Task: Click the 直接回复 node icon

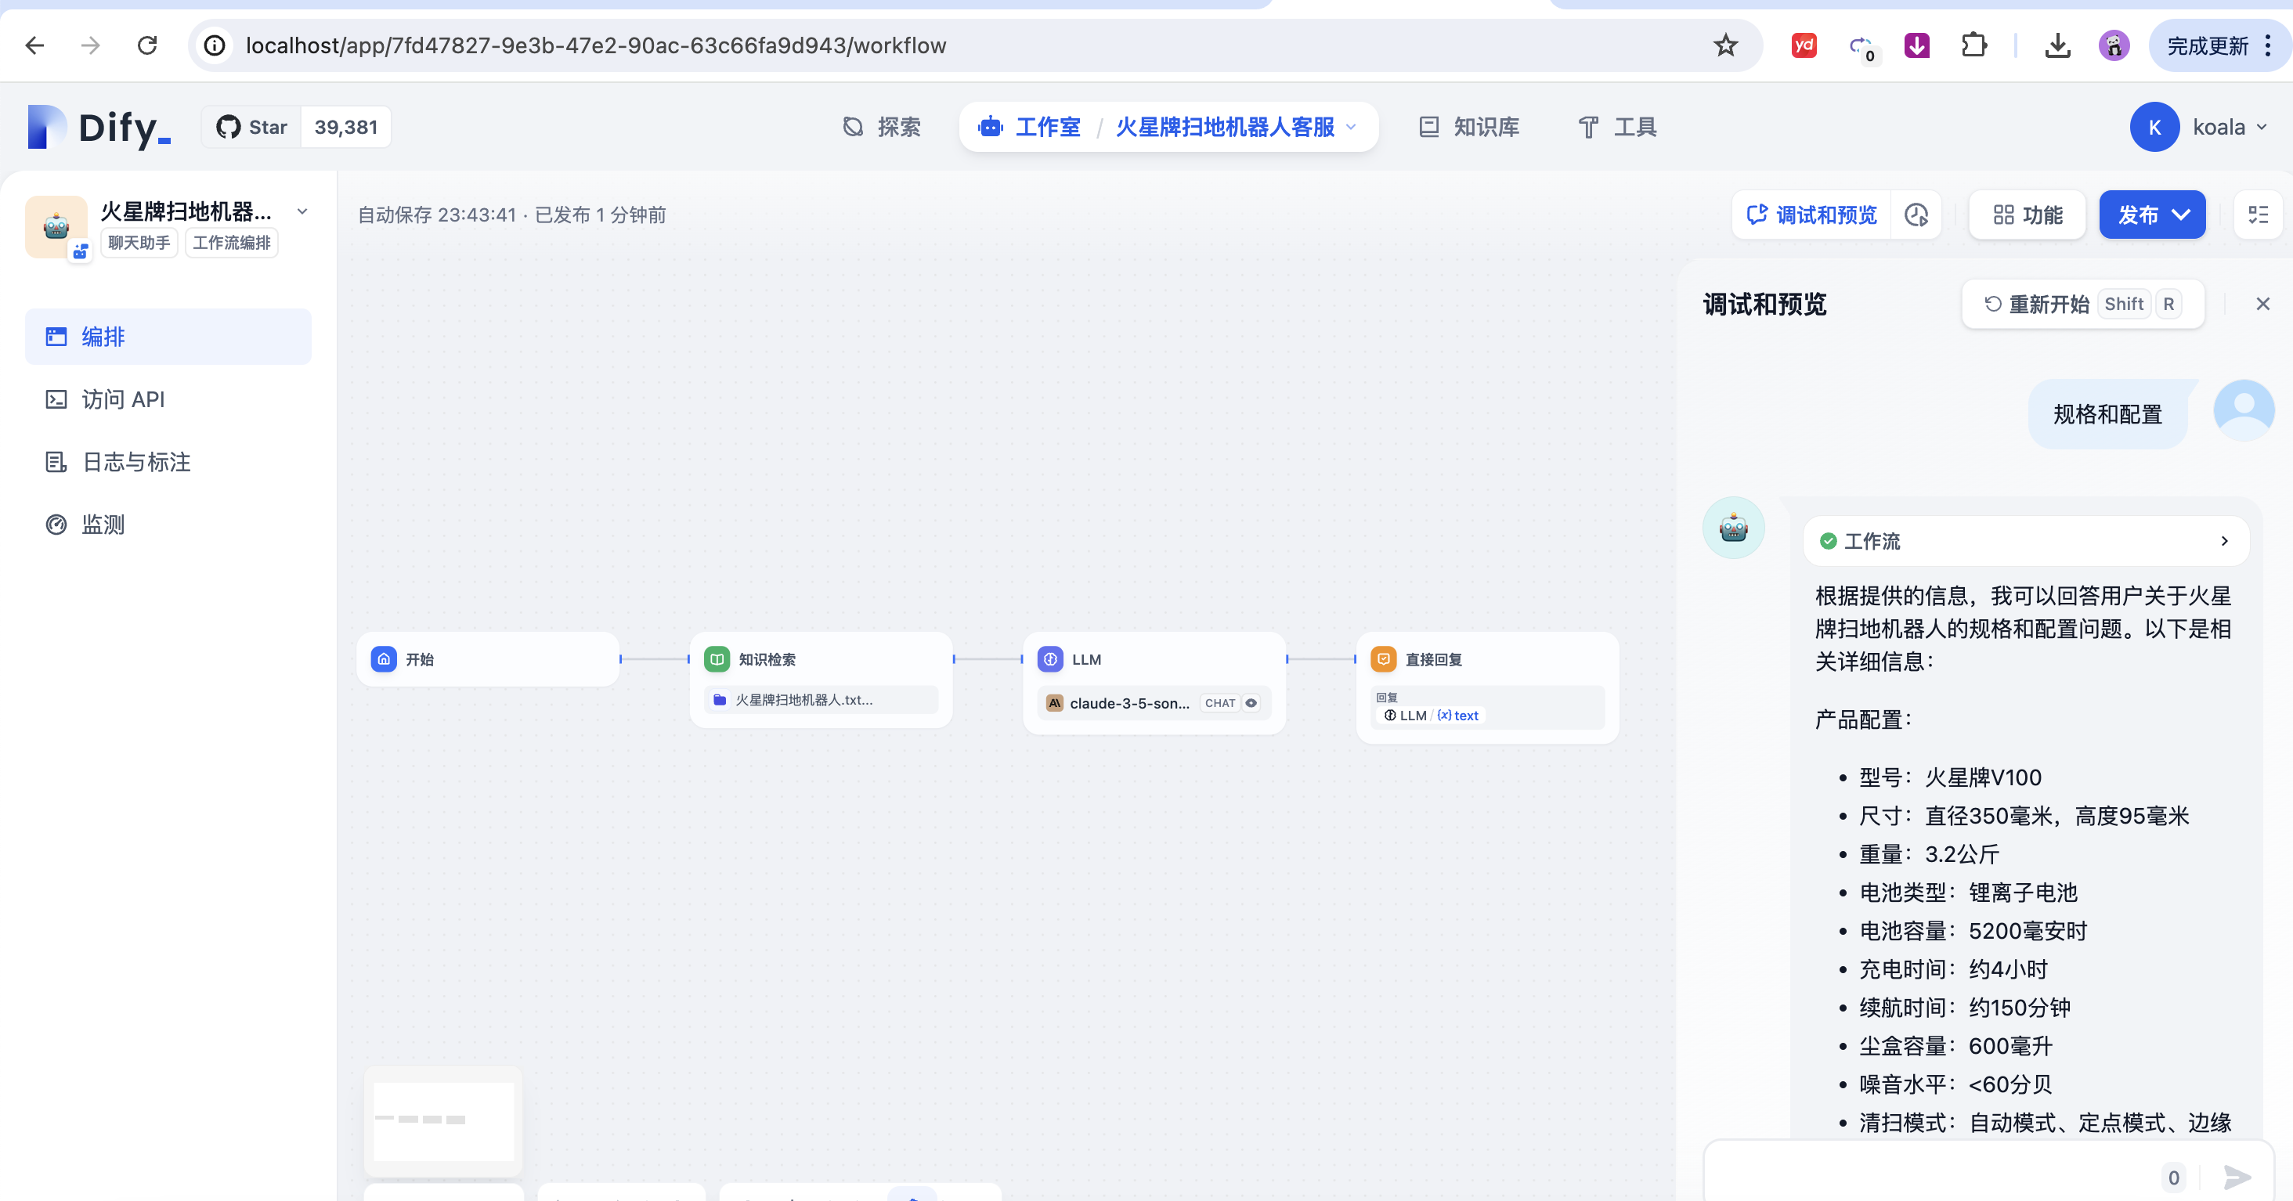Action: [x=1383, y=659]
